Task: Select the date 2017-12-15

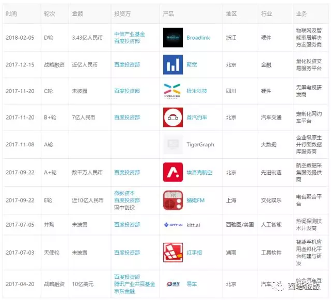Action: (20, 64)
